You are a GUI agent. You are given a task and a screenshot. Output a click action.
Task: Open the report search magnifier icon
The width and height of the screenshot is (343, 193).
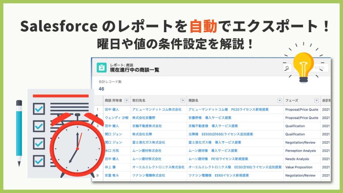click(x=287, y=68)
